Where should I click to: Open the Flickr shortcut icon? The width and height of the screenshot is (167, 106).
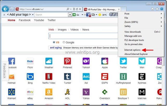(x=30, y=61)
